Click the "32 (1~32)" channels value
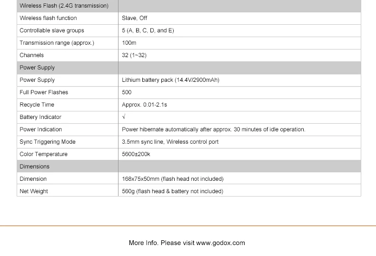The height and width of the screenshot is (256, 376). coord(134,55)
